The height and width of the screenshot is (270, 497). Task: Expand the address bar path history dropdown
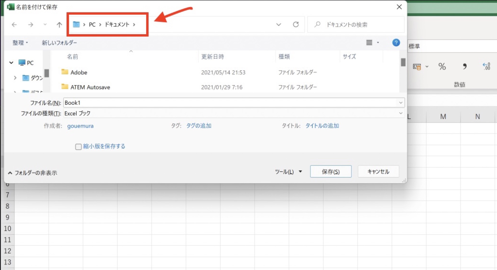[279, 24]
